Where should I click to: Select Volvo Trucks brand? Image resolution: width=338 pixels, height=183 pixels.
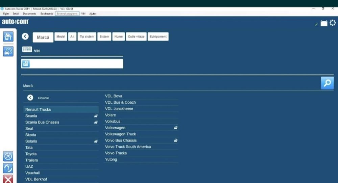point(141,153)
